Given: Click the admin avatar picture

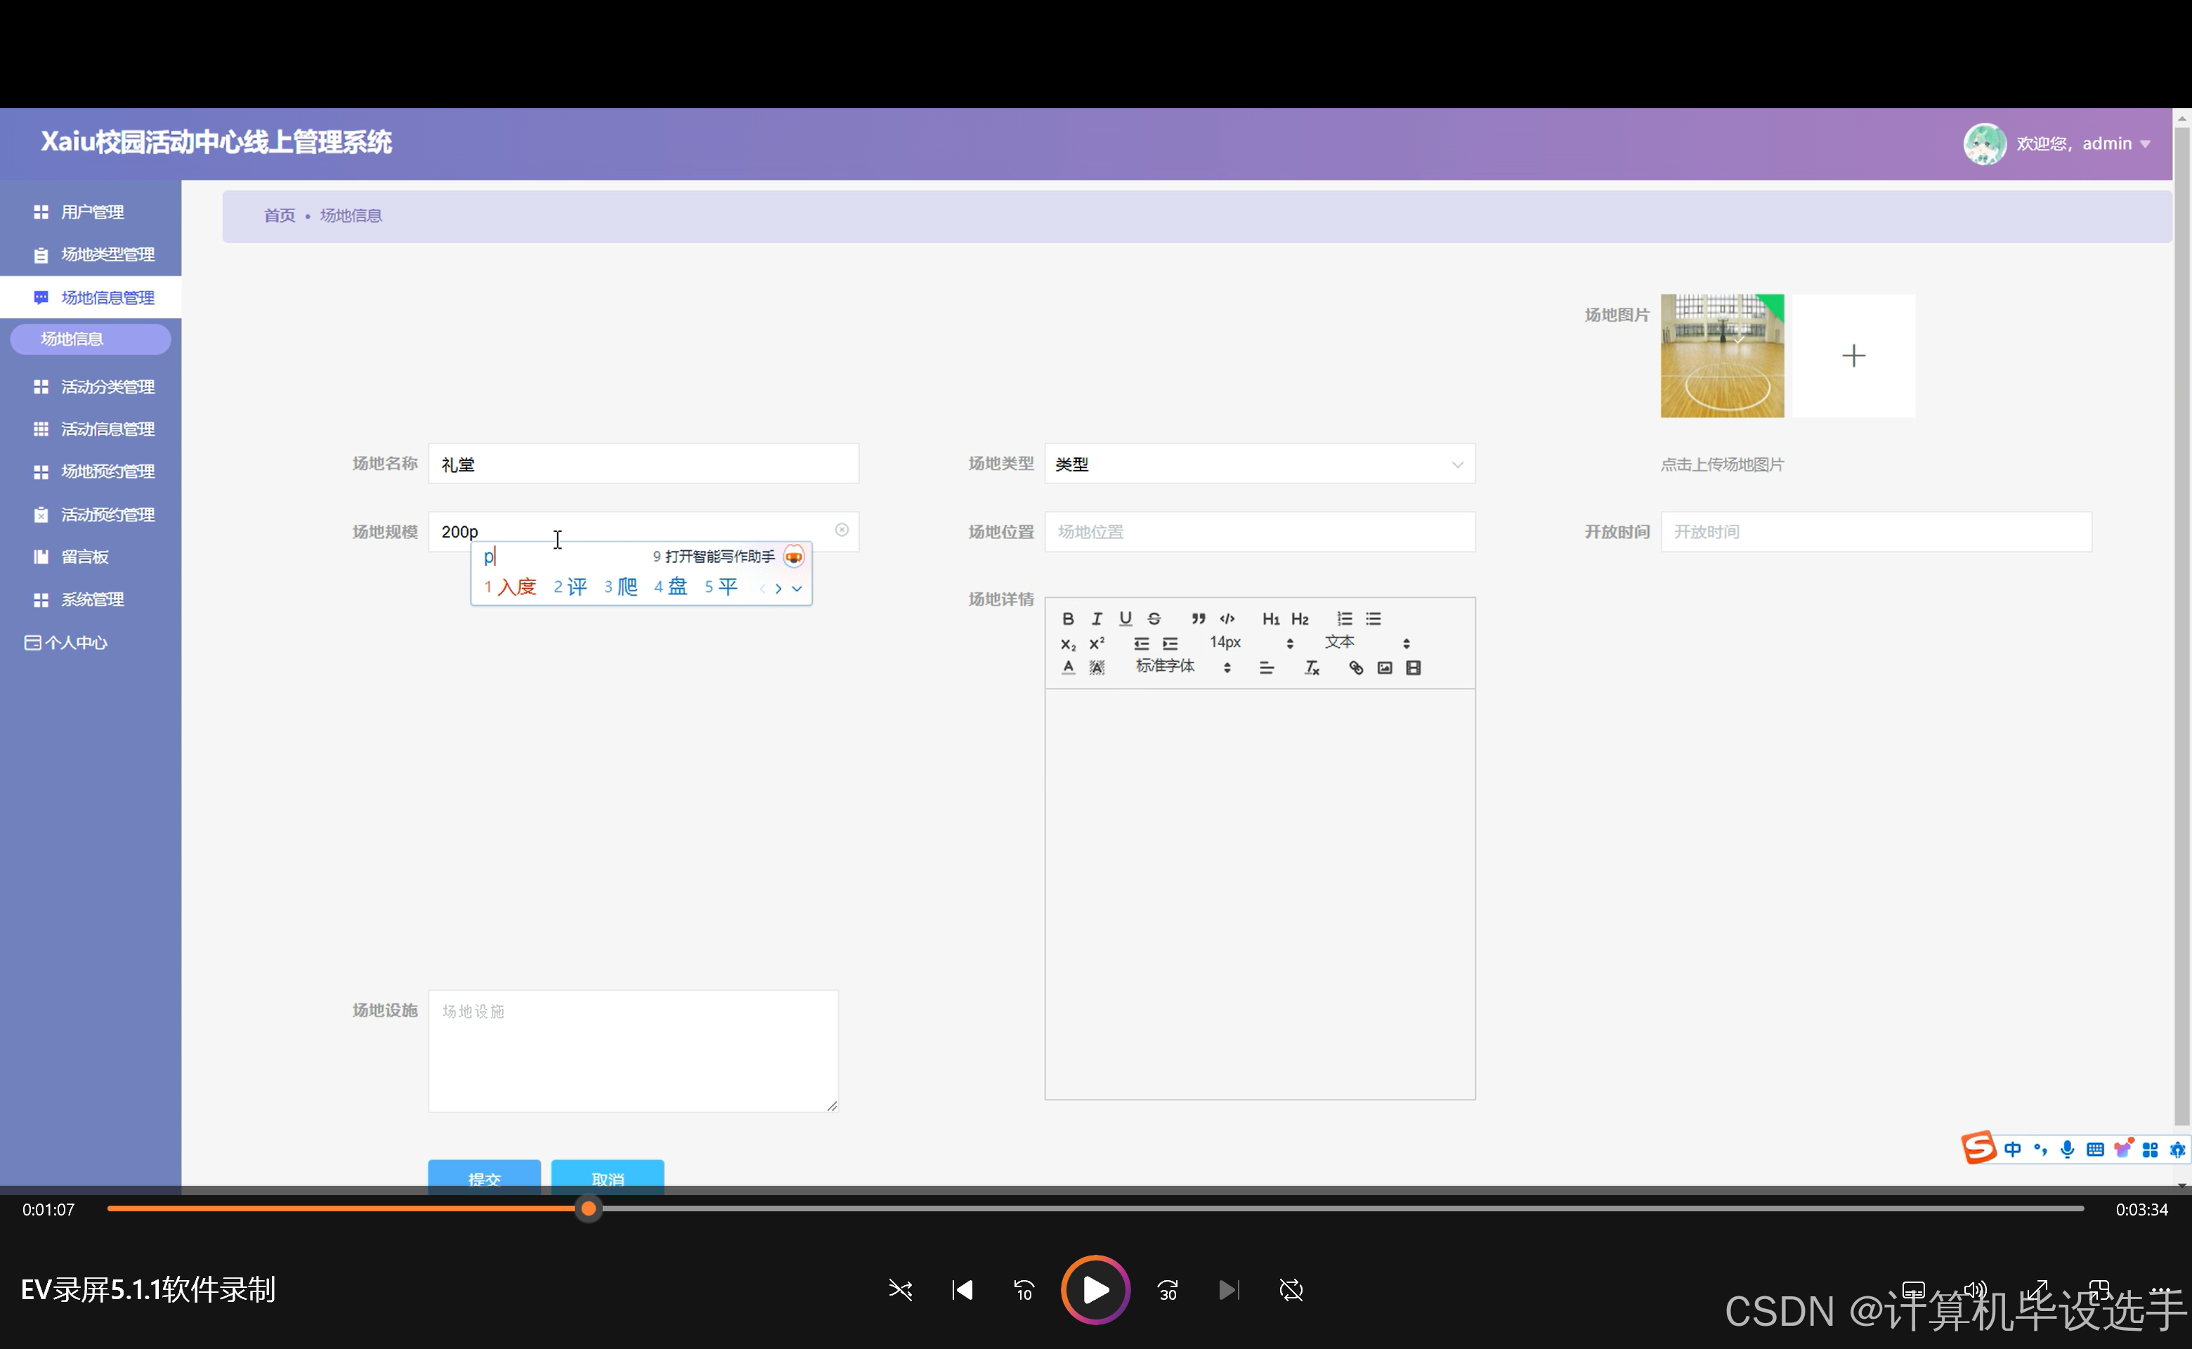Looking at the screenshot, I should (x=1985, y=143).
